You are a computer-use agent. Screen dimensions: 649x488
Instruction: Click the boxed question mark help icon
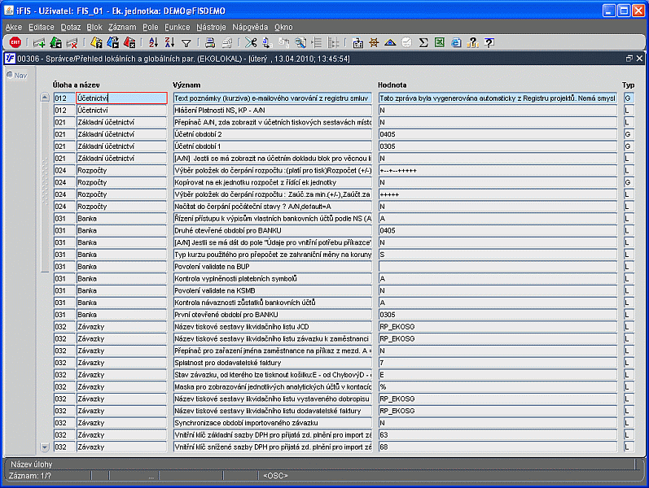point(489,42)
